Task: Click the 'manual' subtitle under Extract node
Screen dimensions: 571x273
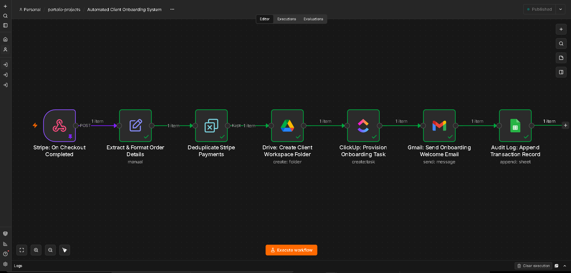Action: coord(135,162)
